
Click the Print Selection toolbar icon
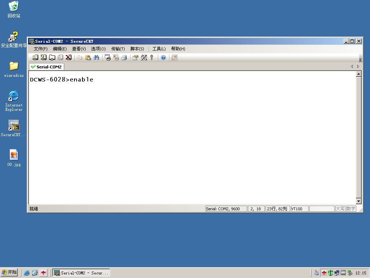point(116,58)
